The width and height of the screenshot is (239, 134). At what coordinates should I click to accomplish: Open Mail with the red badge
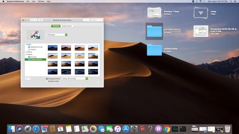tap(44, 129)
